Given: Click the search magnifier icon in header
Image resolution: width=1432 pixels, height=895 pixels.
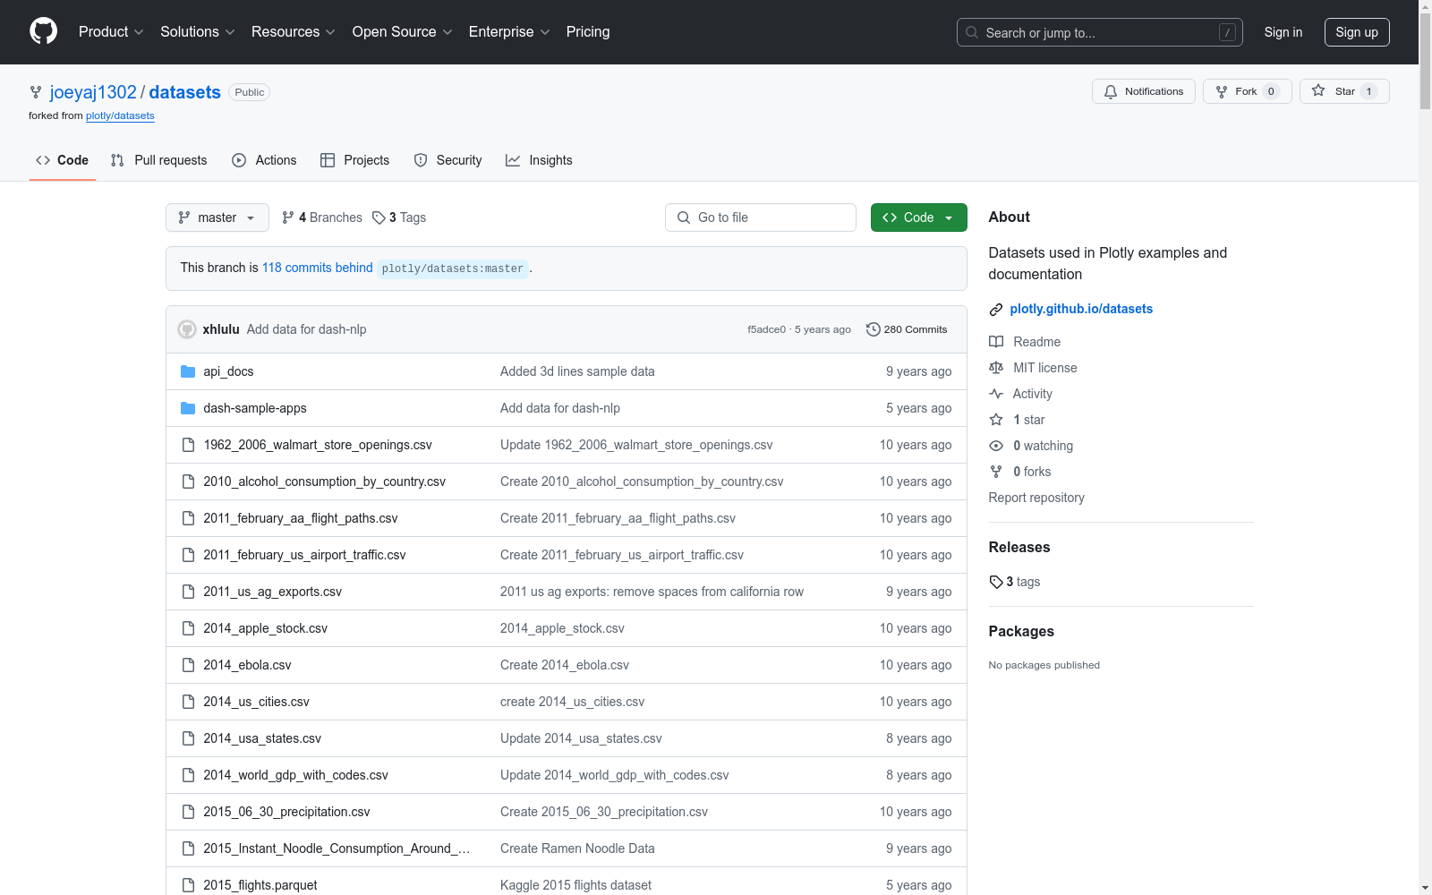Looking at the screenshot, I should pyautogui.click(x=972, y=32).
